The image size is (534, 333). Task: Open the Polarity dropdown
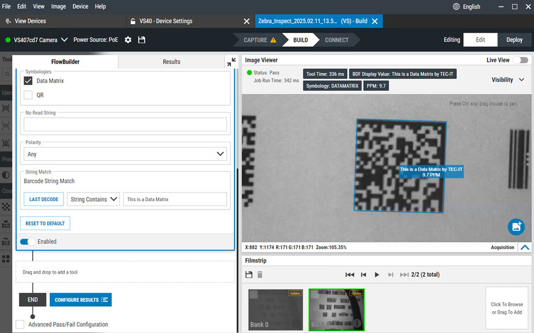tap(125, 154)
